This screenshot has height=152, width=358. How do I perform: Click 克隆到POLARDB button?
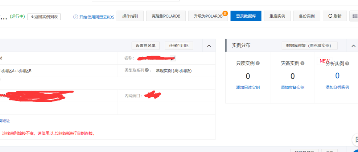click(166, 16)
